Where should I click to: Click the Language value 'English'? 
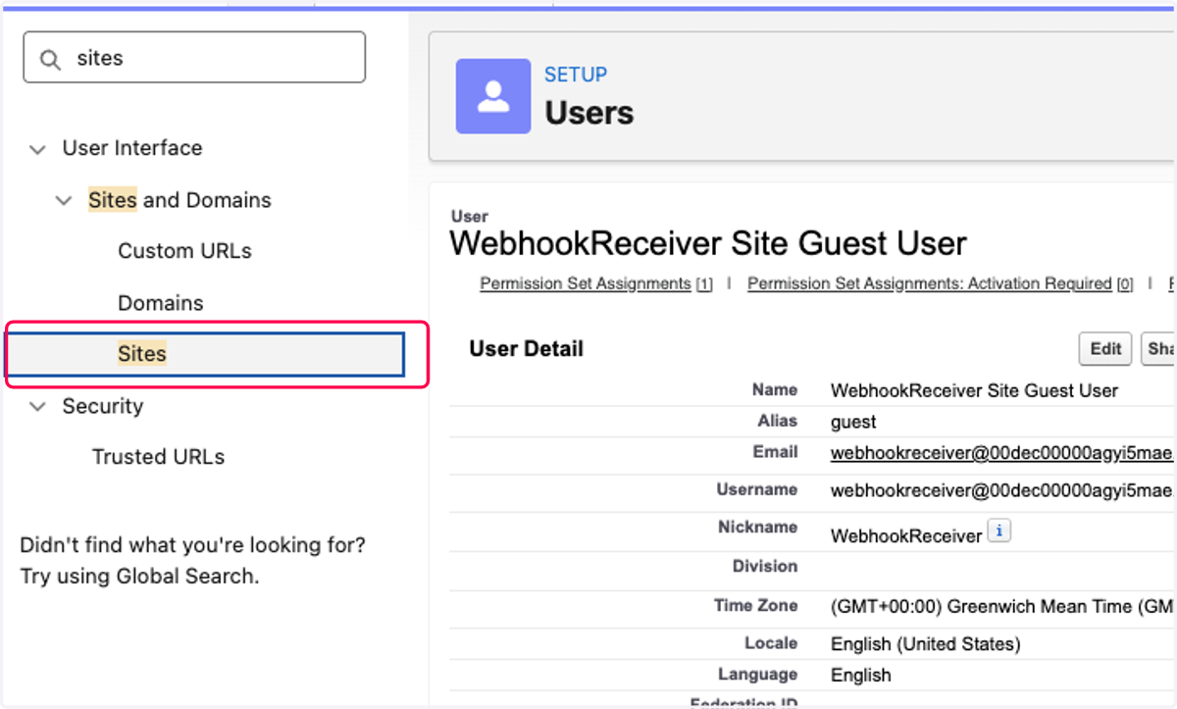click(861, 675)
